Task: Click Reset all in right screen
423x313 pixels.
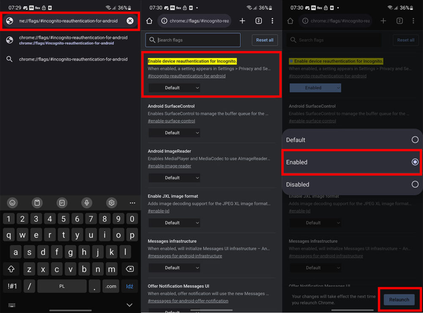Action: point(406,40)
